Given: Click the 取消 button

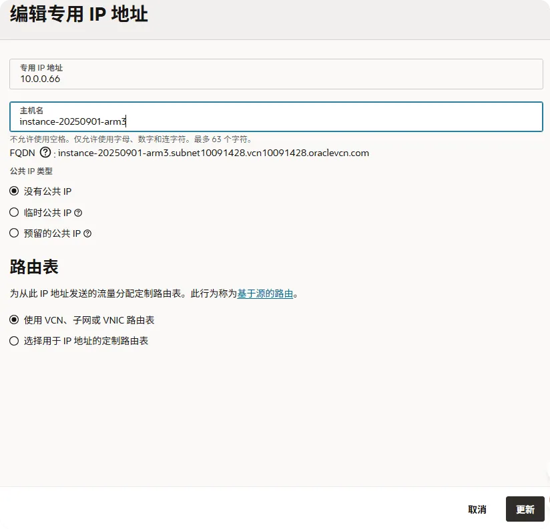Looking at the screenshot, I should 477,510.
